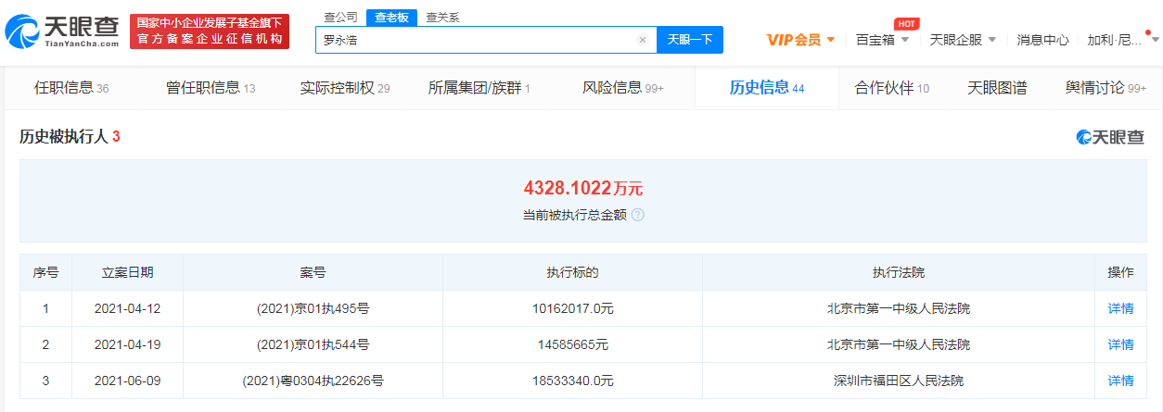The height and width of the screenshot is (412, 1163).
Task: Click the 案号 column header
Action: (x=313, y=272)
